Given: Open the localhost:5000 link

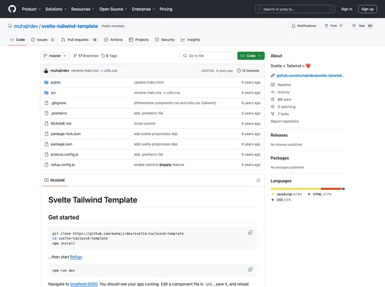Looking at the screenshot, I should [84, 284].
